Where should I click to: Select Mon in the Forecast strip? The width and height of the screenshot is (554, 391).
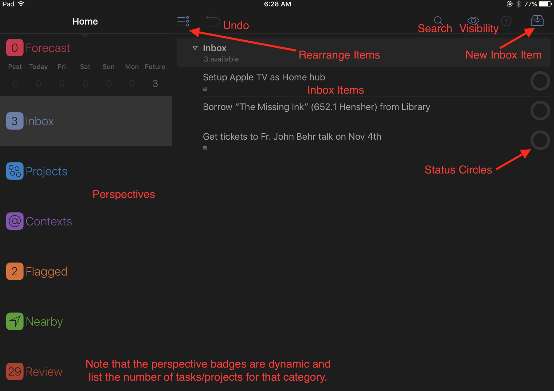click(x=132, y=75)
